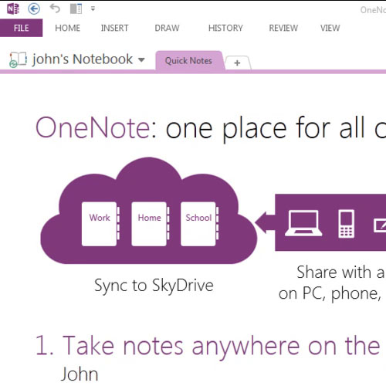The height and width of the screenshot is (386, 386).
Task: Undo the last action
Action: (55, 8)
